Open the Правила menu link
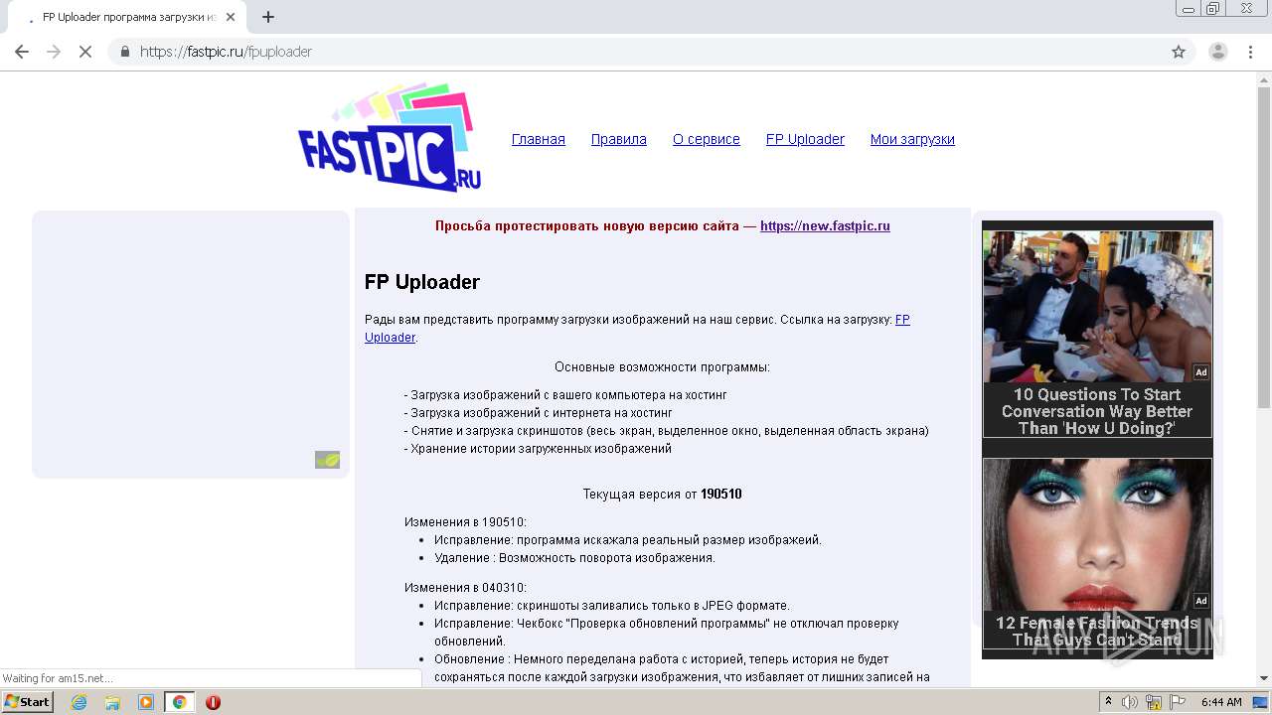Screen dimensions: 1272x715 619,139
